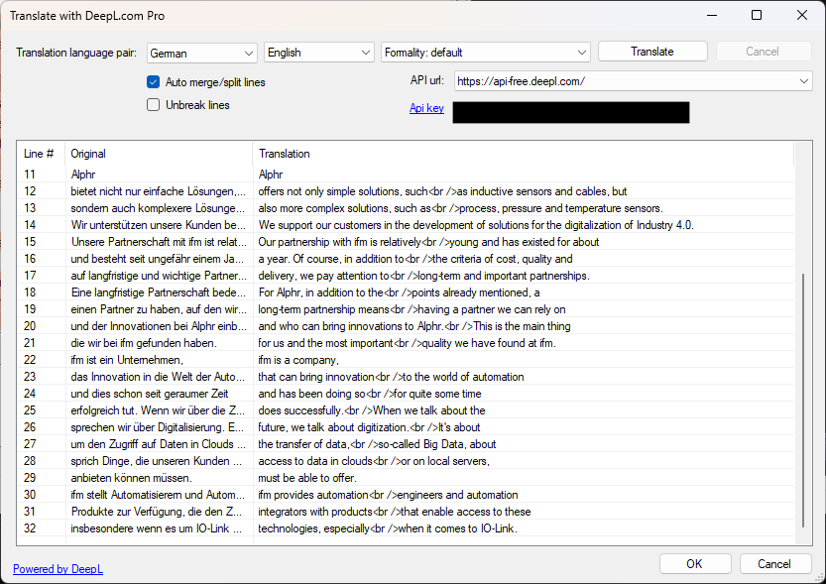Click inside the API key input field

coord(570,112)
